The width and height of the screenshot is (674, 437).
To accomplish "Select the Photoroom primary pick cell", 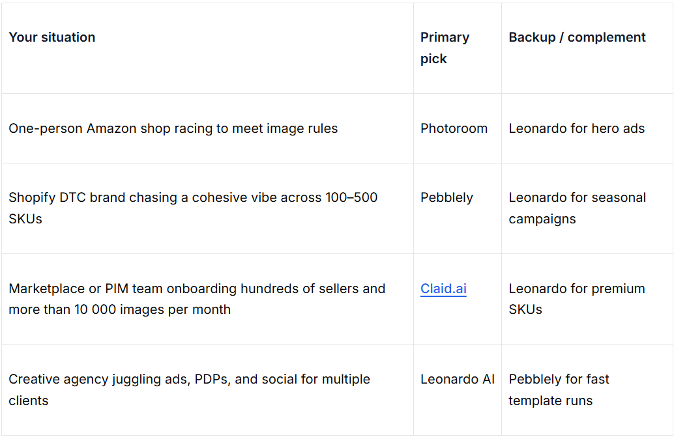I will pos(454,128).
